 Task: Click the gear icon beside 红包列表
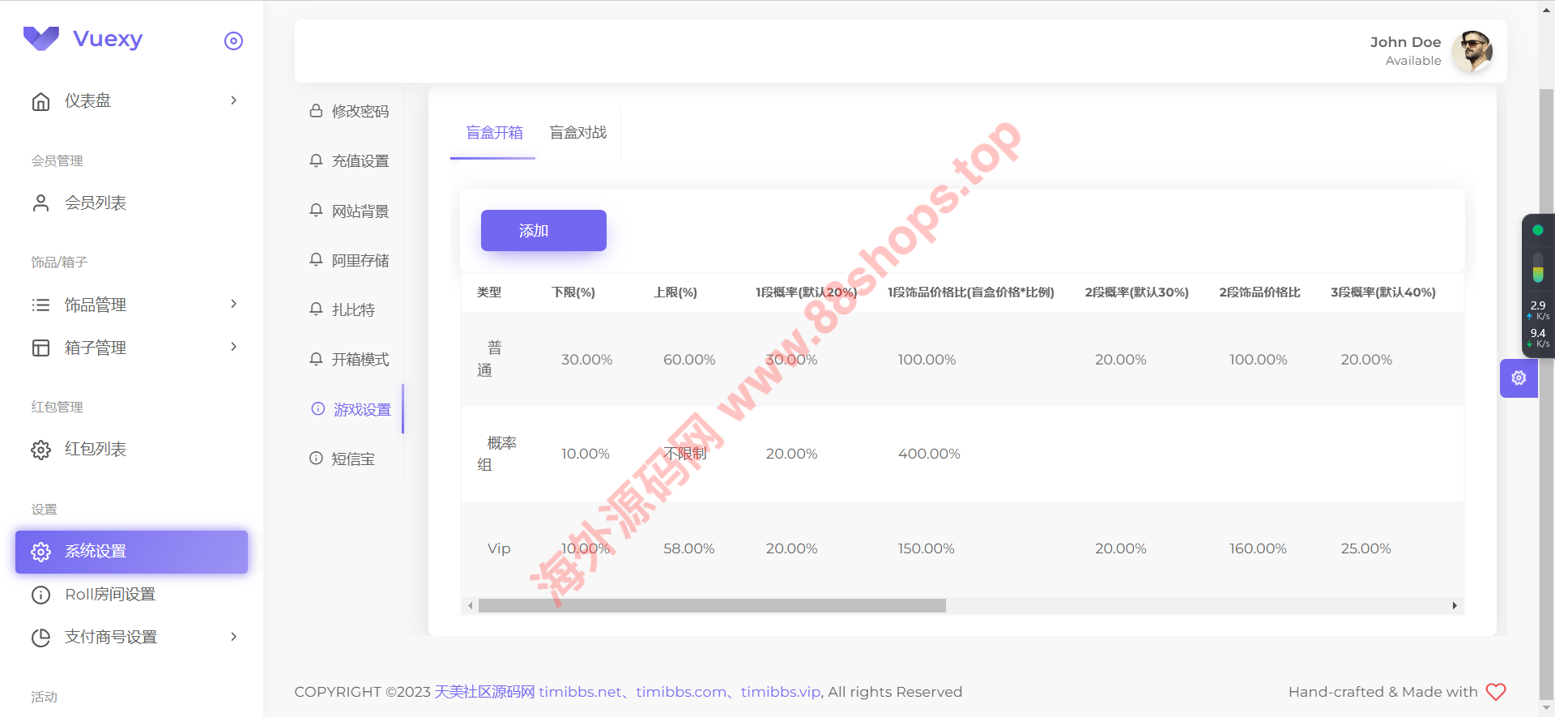[40, 450]
